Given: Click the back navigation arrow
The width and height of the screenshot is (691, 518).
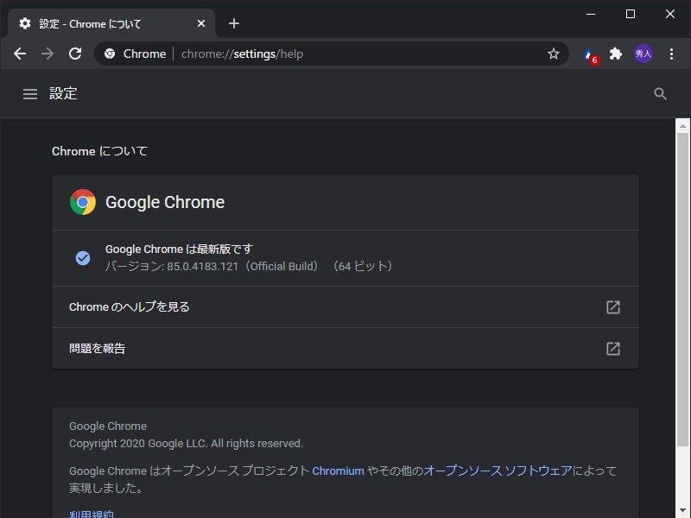Looking at the screenshot, I should tap(19, 54).
